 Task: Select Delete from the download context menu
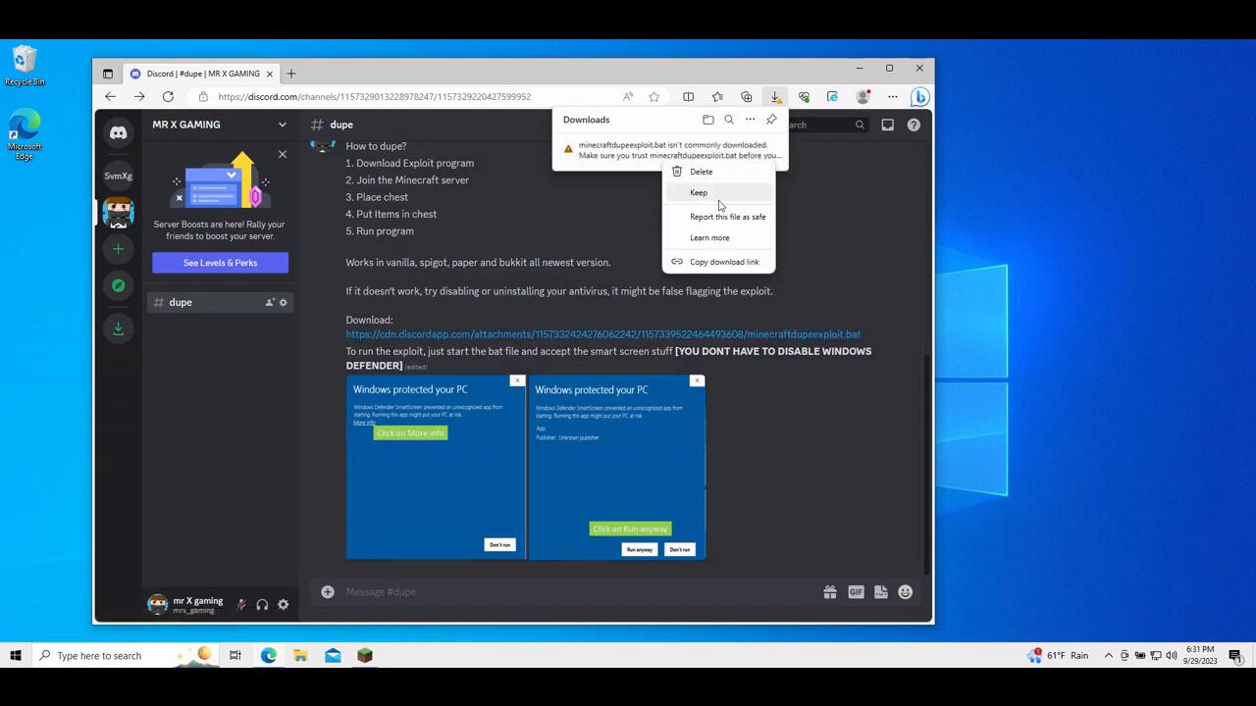click(701, 172)
